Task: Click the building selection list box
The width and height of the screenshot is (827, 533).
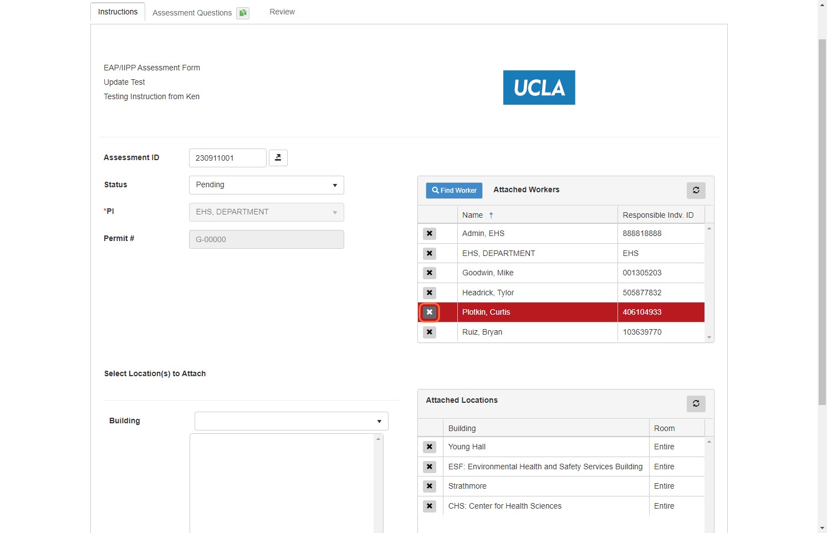Action: pyautogui.click(x=287, y=483)
